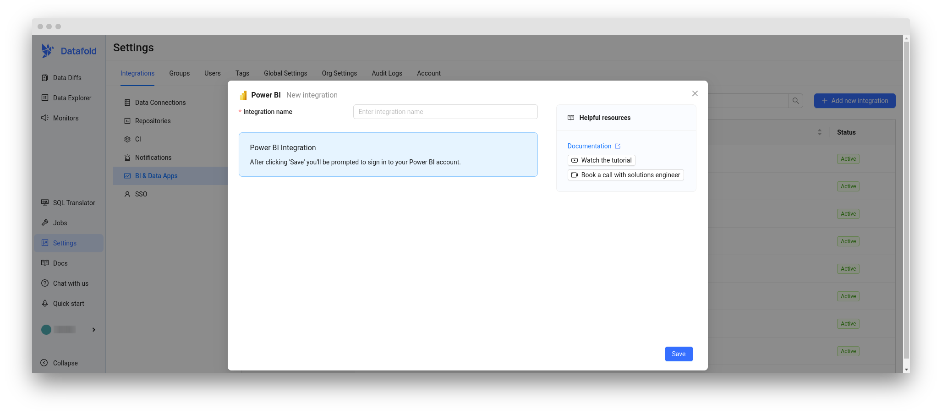This screenshot has width=942, height=419.
Task: Open the Audit Logs tab
Action: [387, 73]
